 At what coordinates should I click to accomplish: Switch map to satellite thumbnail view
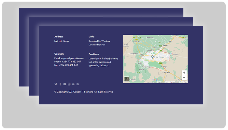click(127, 79)
